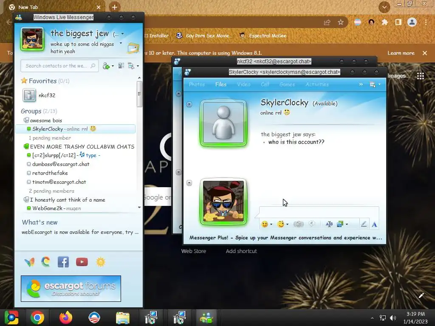Image resolution: width=435 pixels, height=326 pixels.
Task: Expand the add contact dropdown arrow
Action: pyautogui.click(x=113, y=66)
